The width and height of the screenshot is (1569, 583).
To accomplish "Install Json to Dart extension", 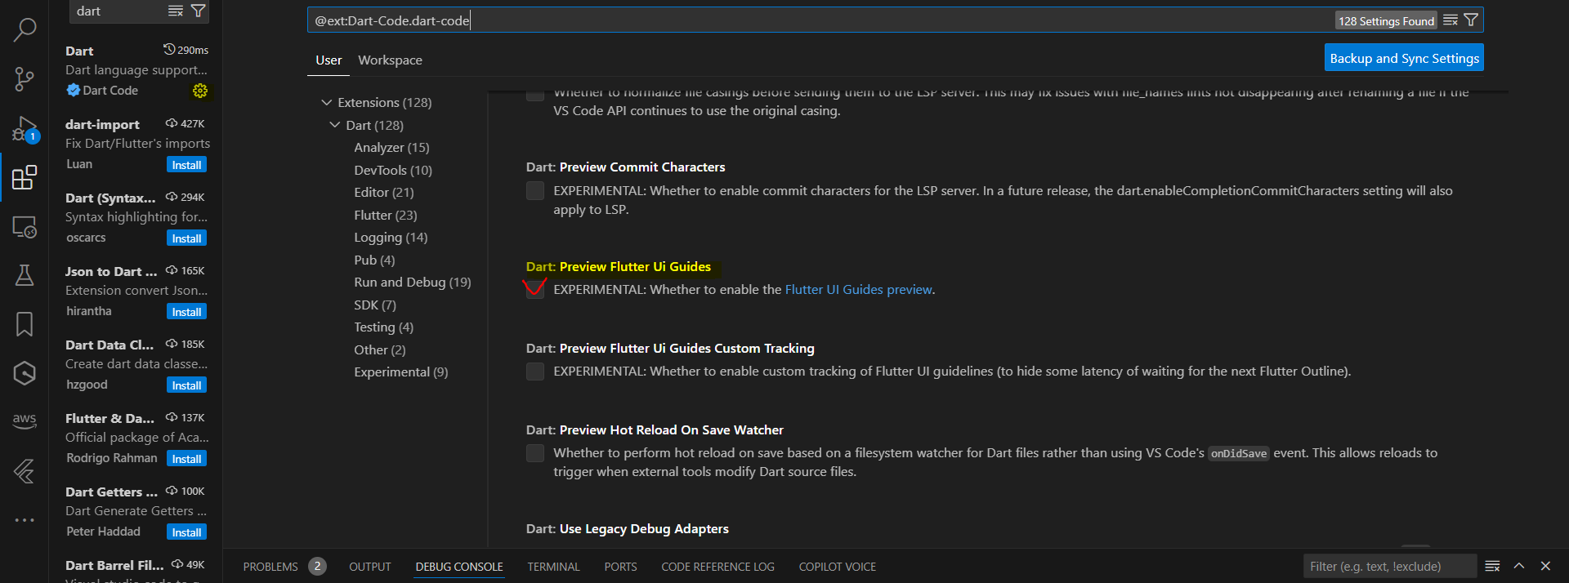I will 187,312.
